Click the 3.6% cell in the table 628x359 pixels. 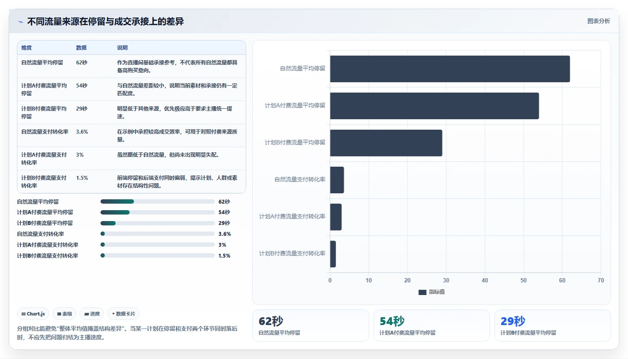click(82, 132)
